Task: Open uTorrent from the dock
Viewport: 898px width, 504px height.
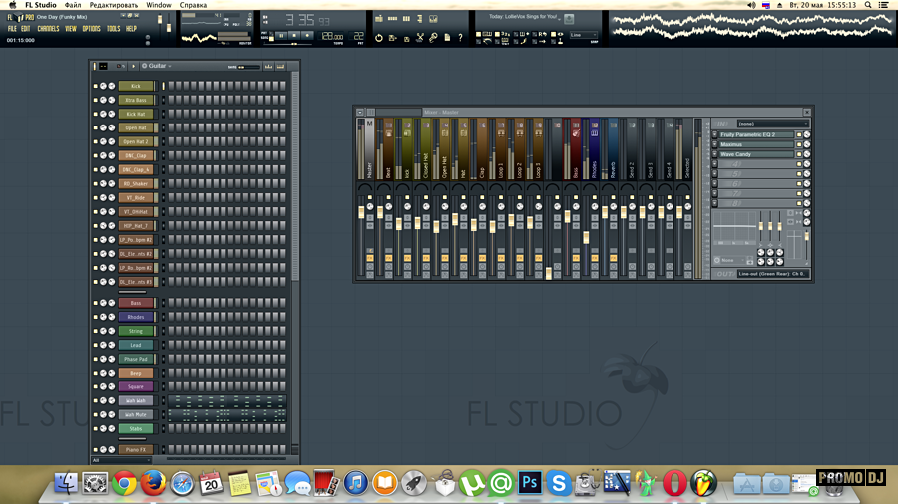Action: click(x=471, y=483)
